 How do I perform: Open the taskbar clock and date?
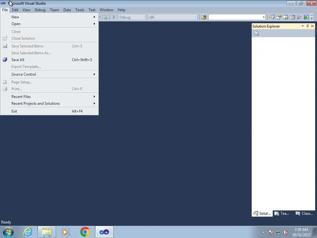pyautogui.click(x=301, y=232)
